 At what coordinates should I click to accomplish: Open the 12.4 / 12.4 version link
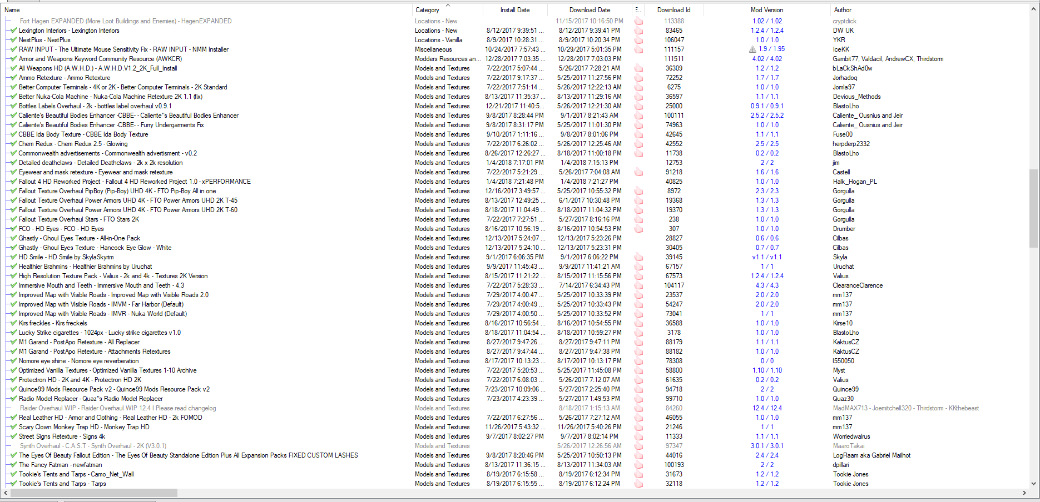click(x=767, y=408)
